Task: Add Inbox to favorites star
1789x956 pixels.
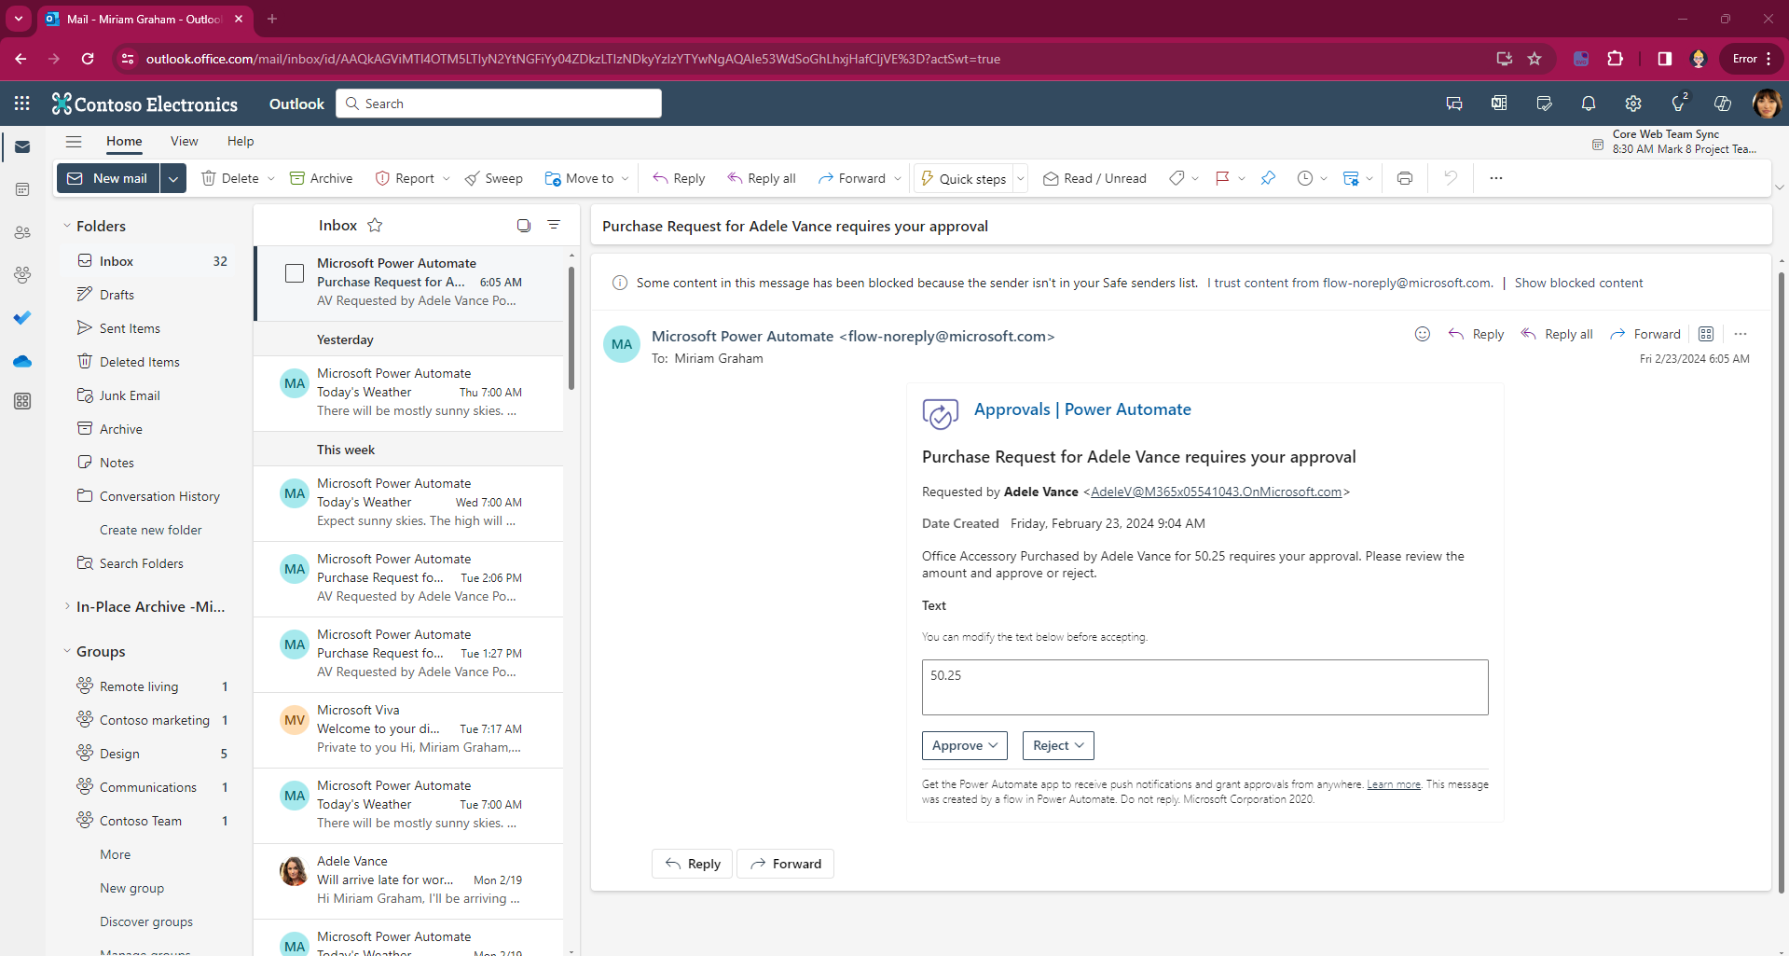Action: click(375, 225)
